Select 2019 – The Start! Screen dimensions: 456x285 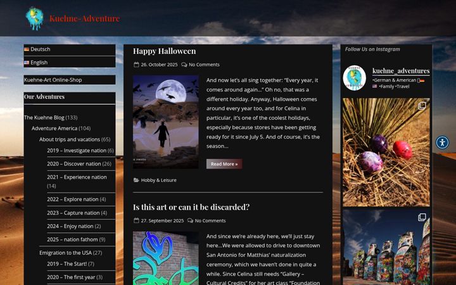67,263
